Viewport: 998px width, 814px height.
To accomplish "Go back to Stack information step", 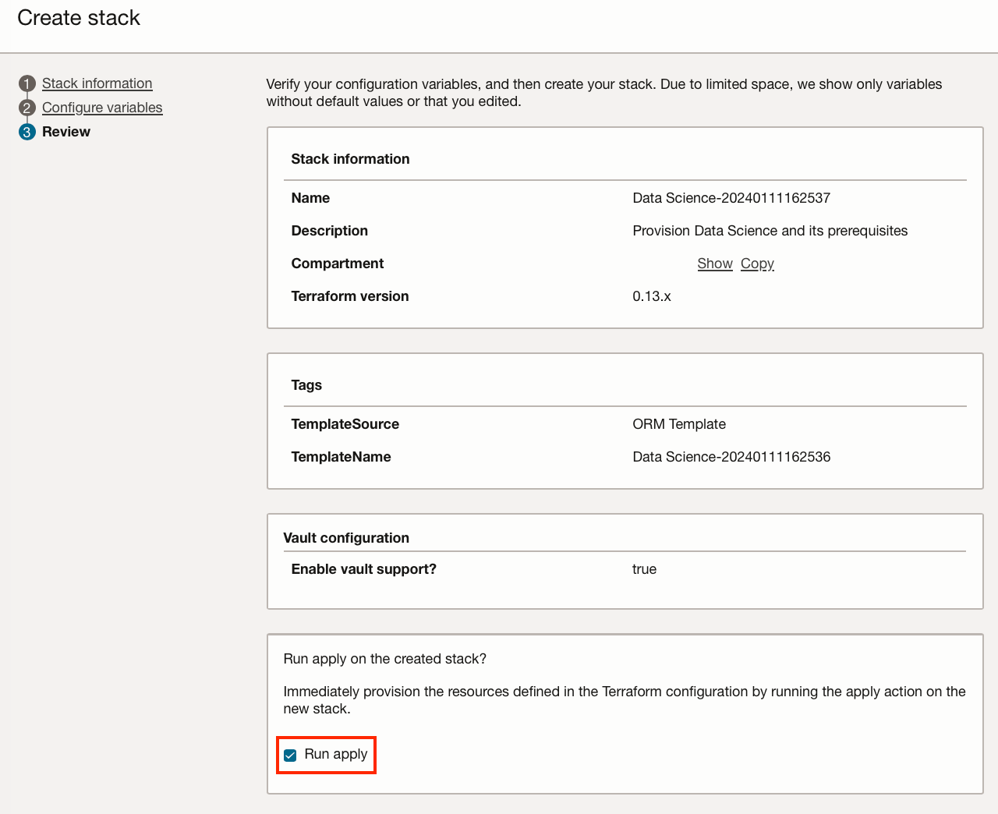I will [x=97, y=83].
